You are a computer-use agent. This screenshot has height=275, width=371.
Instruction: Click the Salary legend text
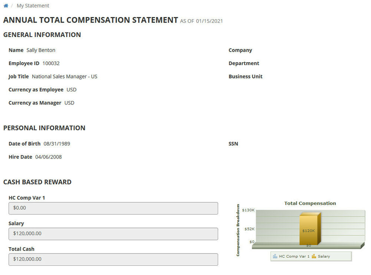pos(324,256)
